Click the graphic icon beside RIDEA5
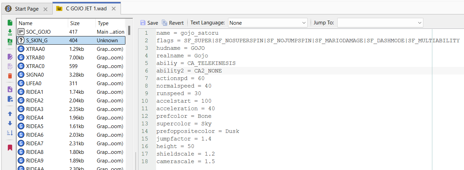The image size is (464, 170). tap(21, 126)
